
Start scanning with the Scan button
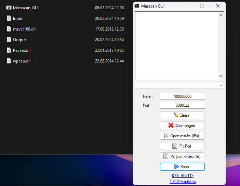(182, 167)
